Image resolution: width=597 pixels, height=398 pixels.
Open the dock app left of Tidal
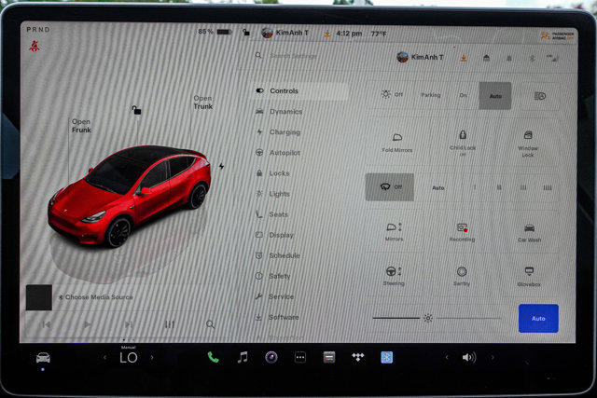(329, 357)
